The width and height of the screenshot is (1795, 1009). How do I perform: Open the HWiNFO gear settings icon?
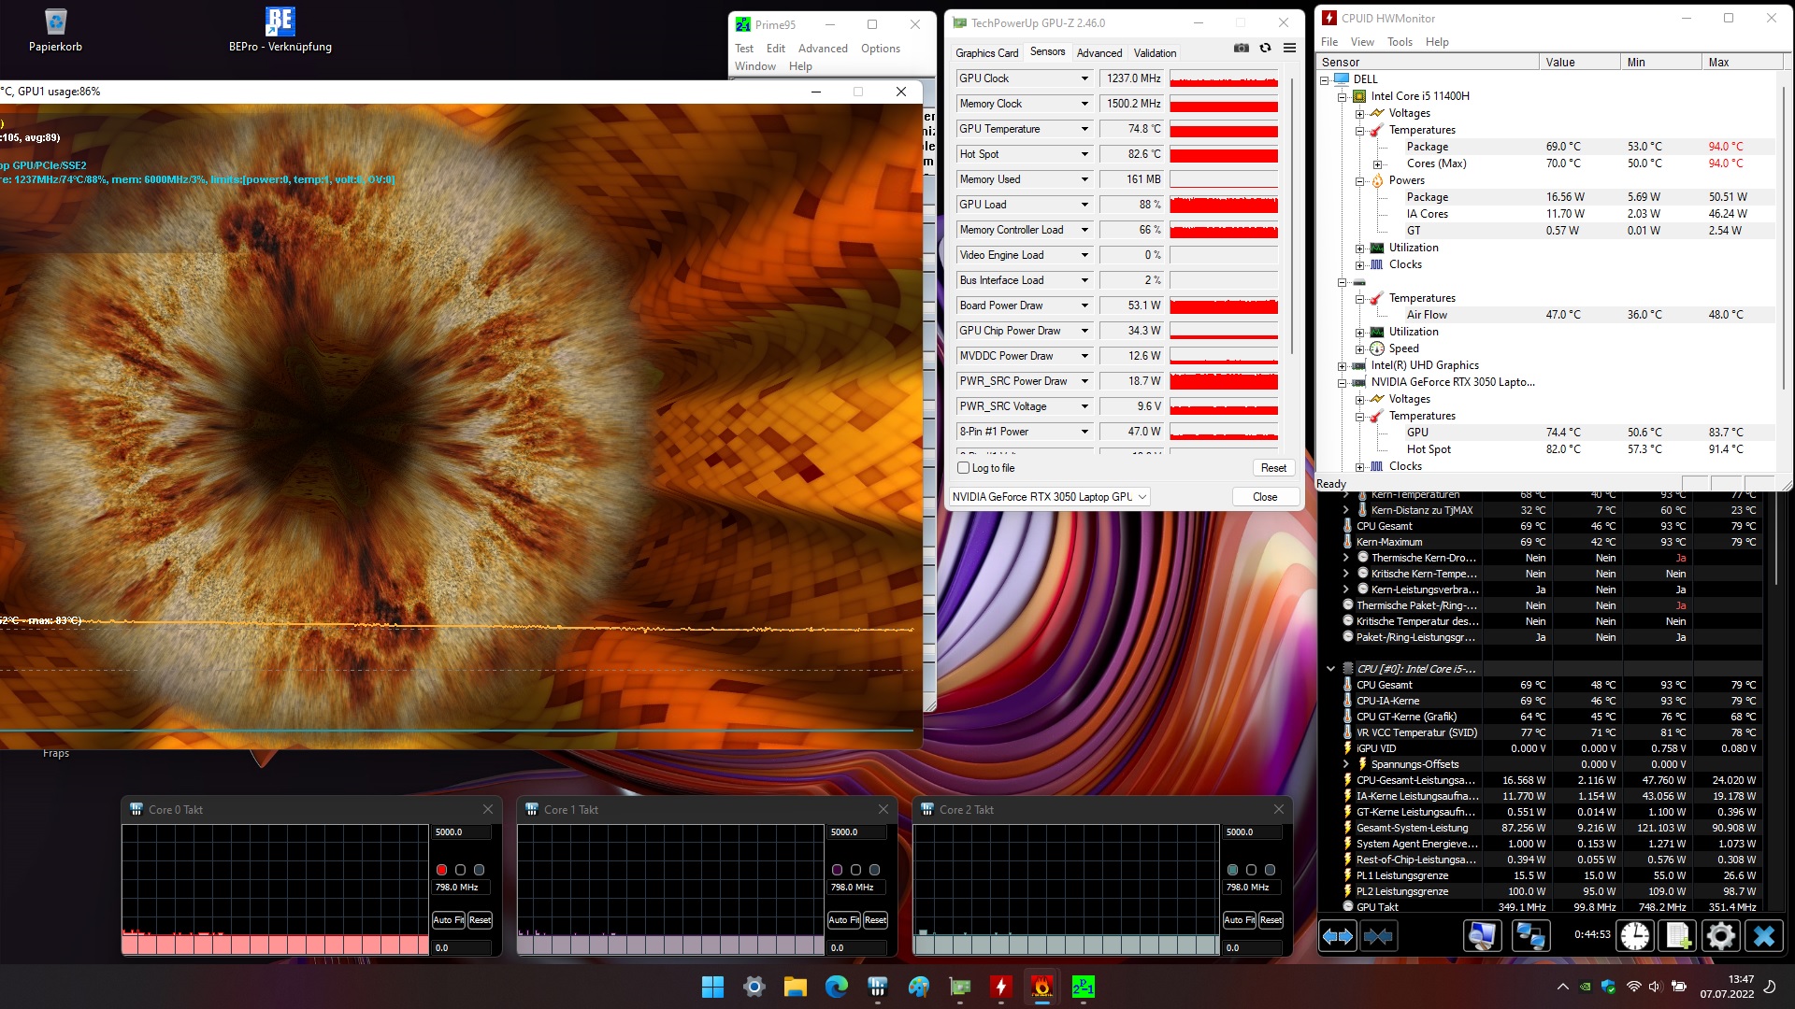point(1720,935)
